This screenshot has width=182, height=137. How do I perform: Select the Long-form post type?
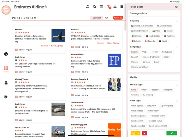click(x=152, y=106)
